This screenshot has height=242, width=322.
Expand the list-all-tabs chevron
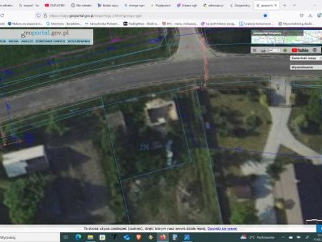click(294, 6)
